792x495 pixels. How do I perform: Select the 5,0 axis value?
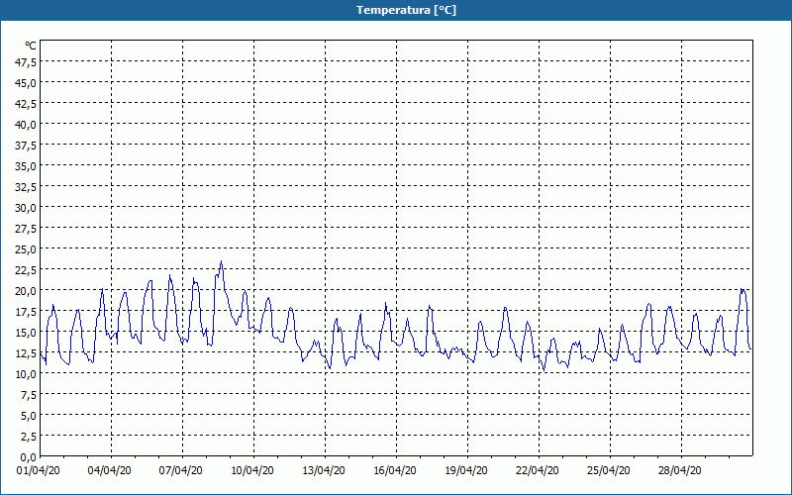pyautogui.click(x=29, y=416)
